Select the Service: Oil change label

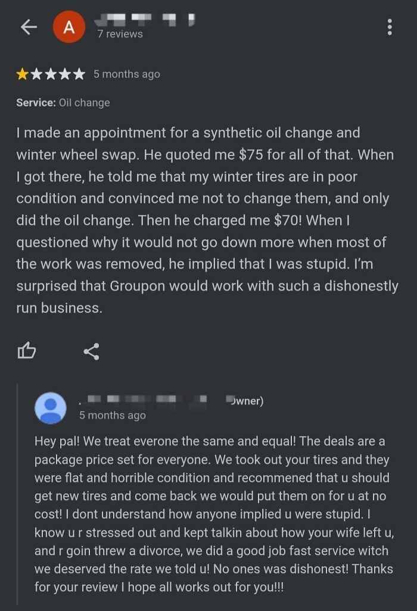coord(63,102)
